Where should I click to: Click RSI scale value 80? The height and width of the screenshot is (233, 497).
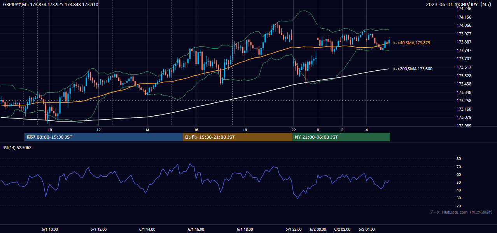tap(458, 159)
